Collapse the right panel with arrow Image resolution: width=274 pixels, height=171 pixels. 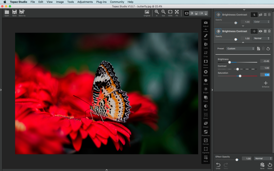[x=212, y=90]
